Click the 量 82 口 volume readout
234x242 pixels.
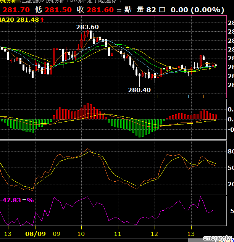click(x=151, y=10)
